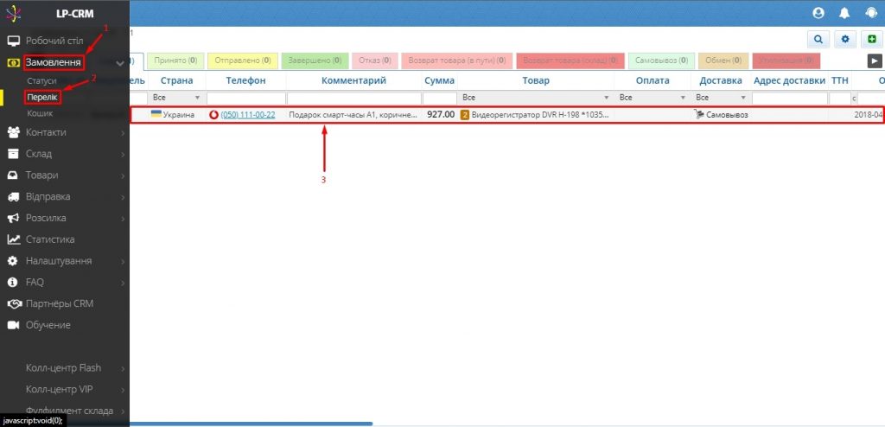Open the Кошик submenu item
Image resolution: width=885 pixels, height=427 pixels.
[40, 113]
